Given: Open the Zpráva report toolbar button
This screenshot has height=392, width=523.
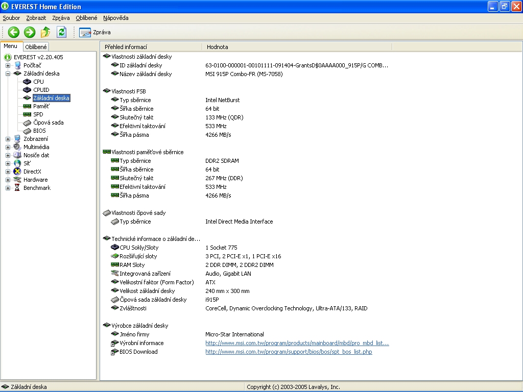Looking at the screenshot, I should tap(96, 32).
